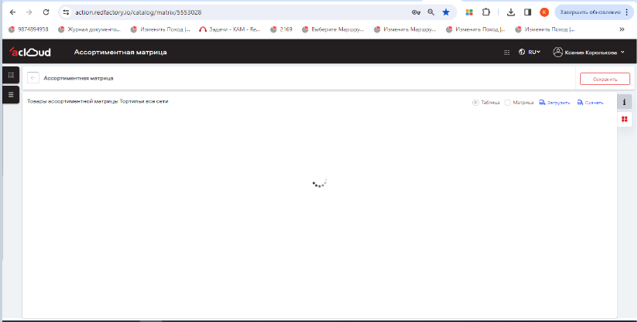Click the Товары ассортиментной матрицы heading text

pos(98,101)
